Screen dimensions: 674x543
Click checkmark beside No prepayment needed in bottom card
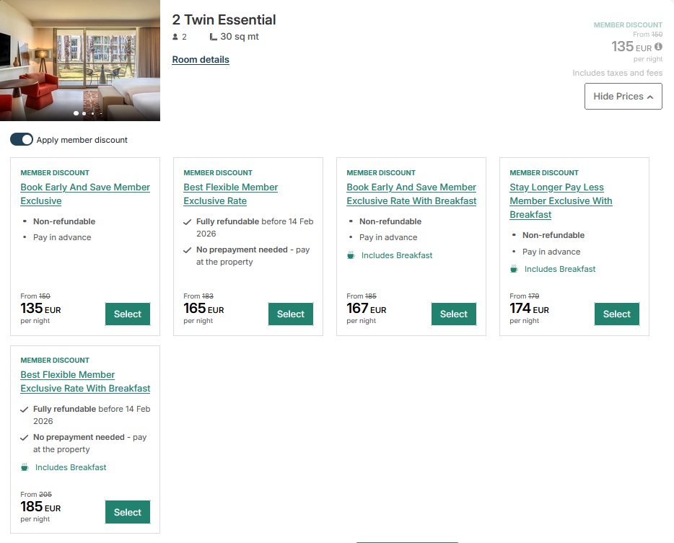point(25,437)
